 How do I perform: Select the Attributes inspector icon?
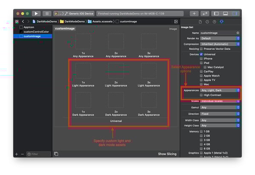(x=221, y=22)
